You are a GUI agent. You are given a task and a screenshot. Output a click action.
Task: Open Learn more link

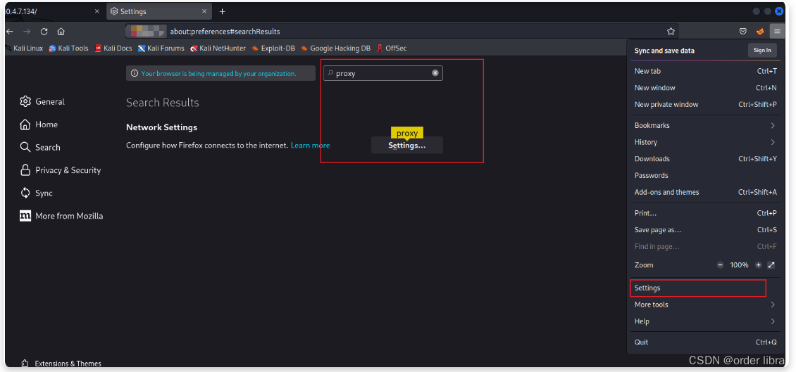[310, 146]
